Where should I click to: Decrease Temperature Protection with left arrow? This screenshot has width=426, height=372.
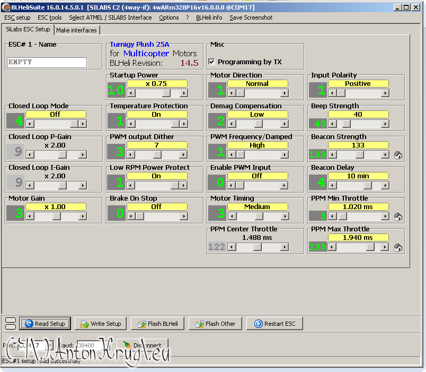pyautogui.click(x=131, y=124)
